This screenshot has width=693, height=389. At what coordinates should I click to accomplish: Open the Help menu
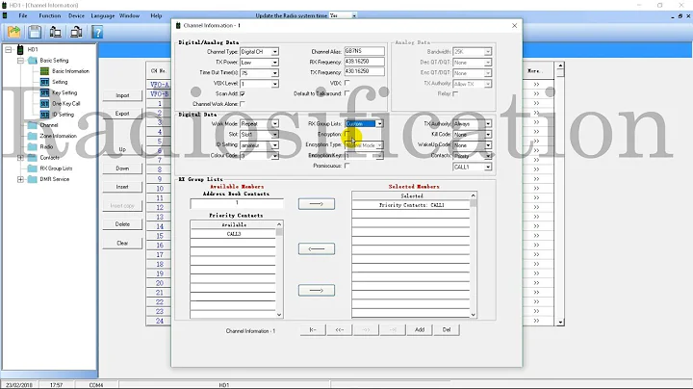(x=156, y=16)
